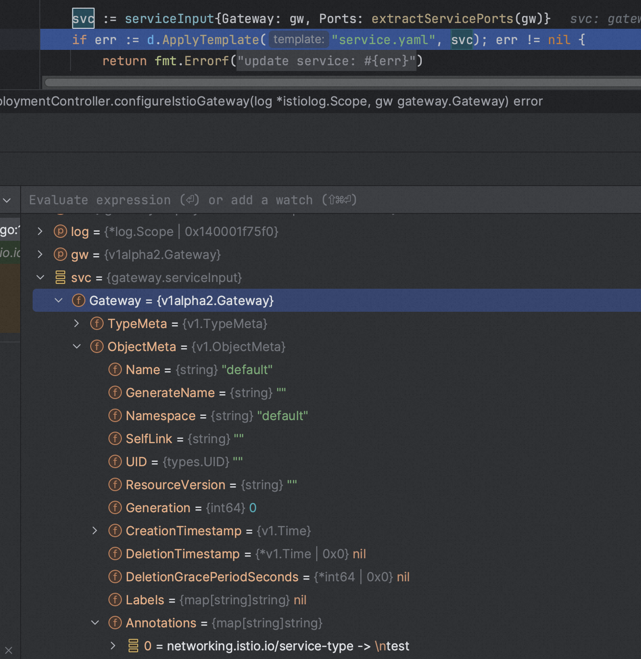Screen dimensions: 641x659
Task: Click the field icon beside SelfLink
Action: pyautogui.click(x=115, y=439)
